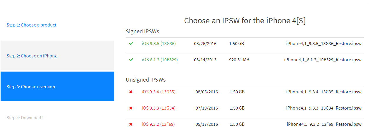The width and height of the screenshot is (369, 134).
Task: Click red X icon beside iOS 9.3.4
Action: pyautogui.click(x=131, y=92)
